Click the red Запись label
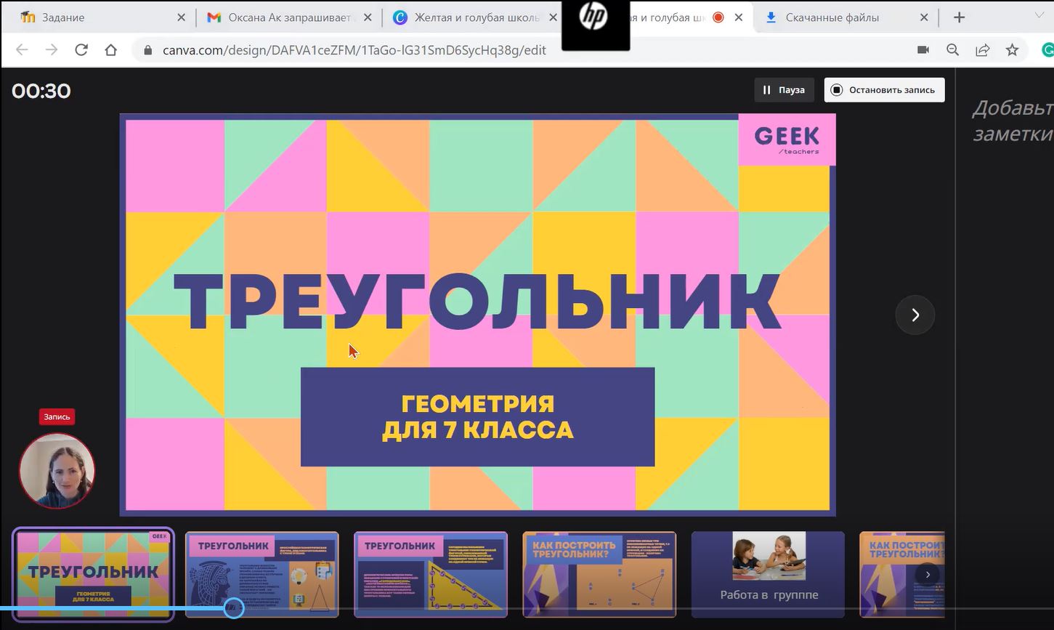 (57, 417)
